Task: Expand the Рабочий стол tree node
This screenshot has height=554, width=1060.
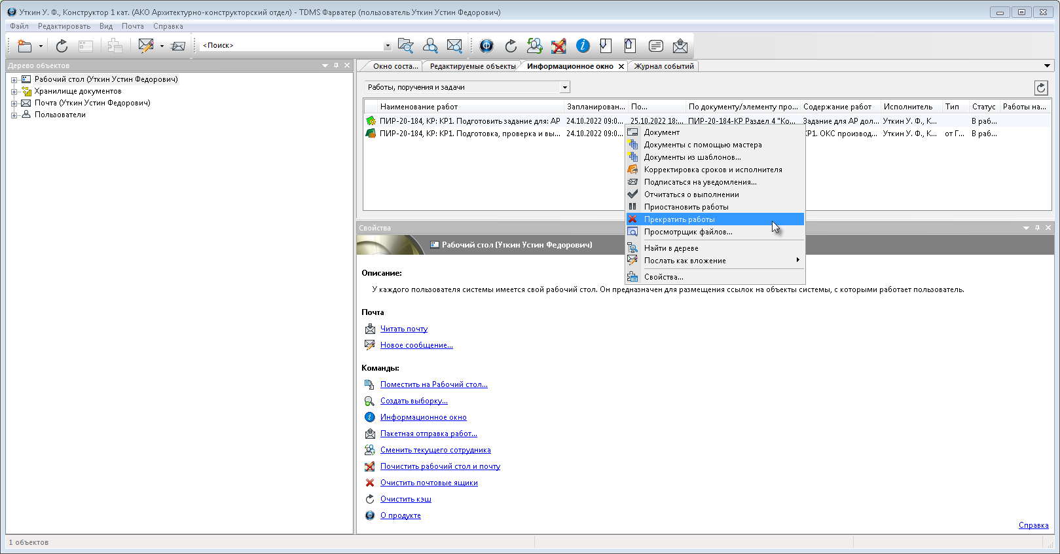Action: pos(14,80)
